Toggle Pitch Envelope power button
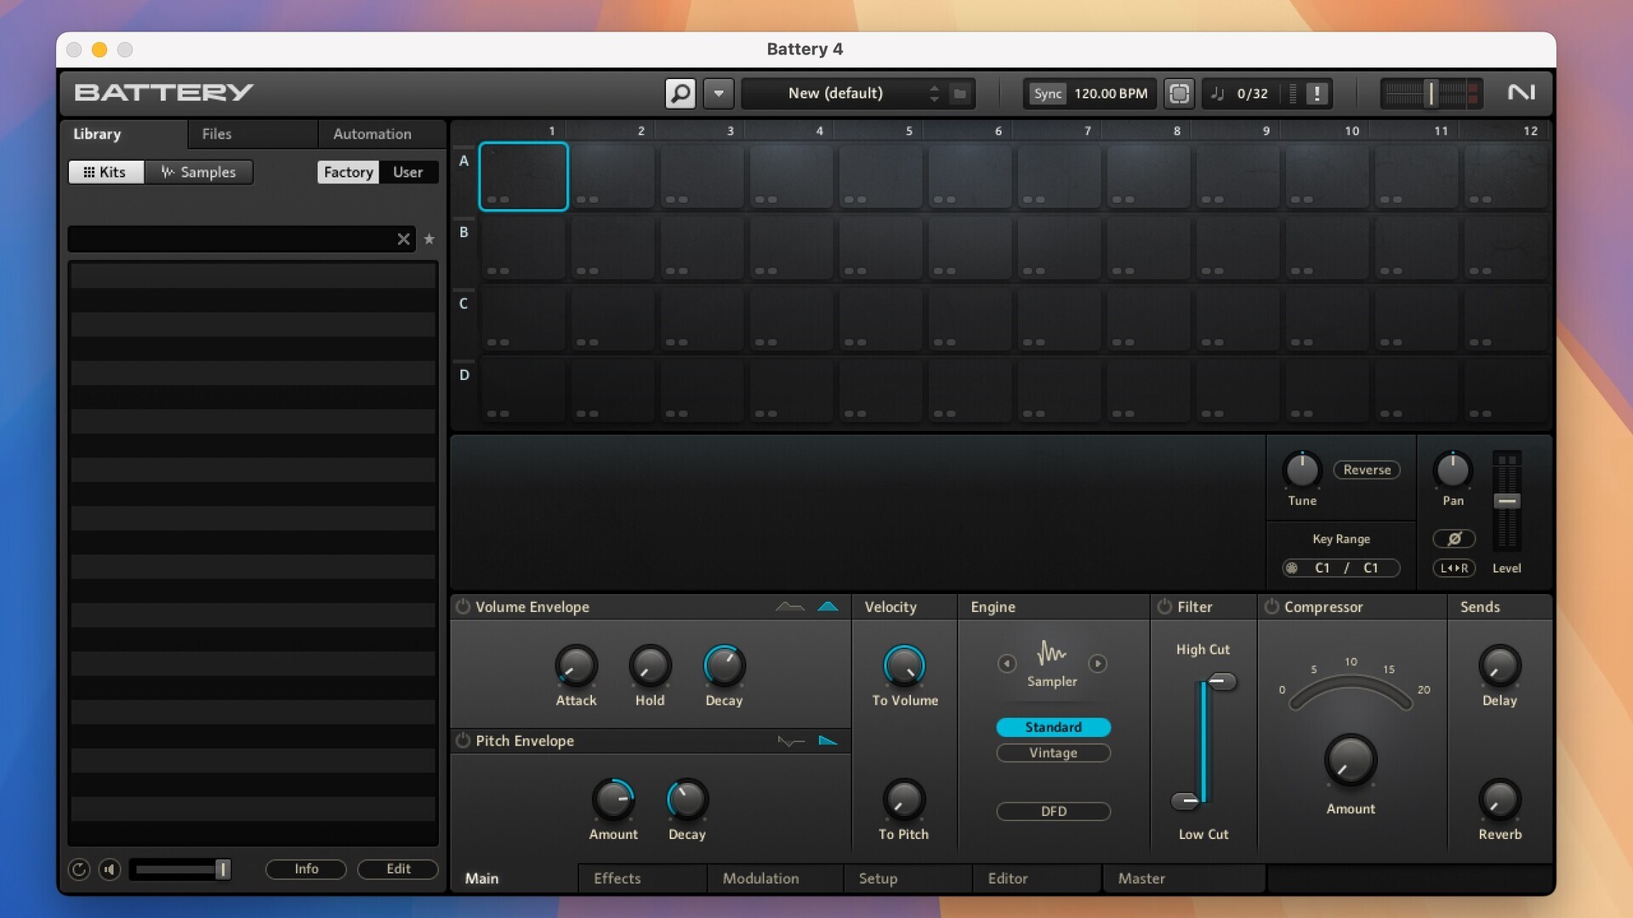Viewport: 1633px width, 918px height. point(463,740)
